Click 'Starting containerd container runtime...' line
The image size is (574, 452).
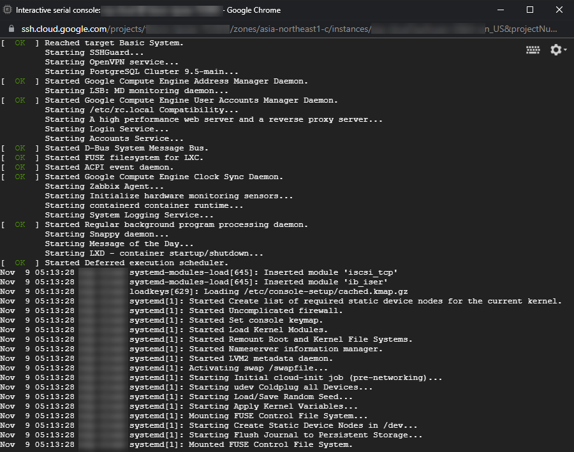click(x=144, y=205)
